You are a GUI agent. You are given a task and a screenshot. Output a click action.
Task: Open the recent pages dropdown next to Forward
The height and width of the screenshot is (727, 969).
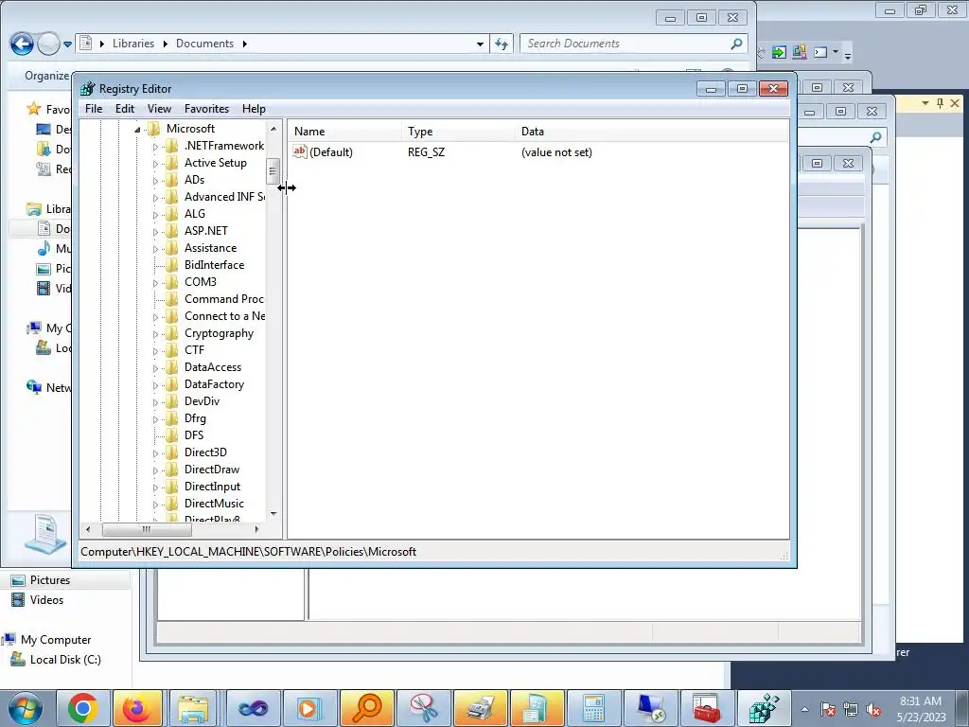tap(67, 44)
